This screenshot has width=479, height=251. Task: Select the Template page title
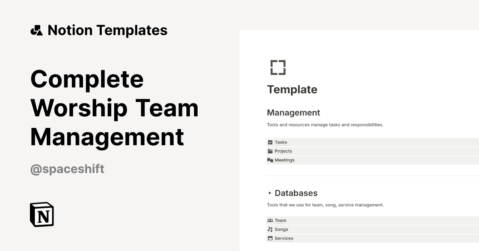pyautogui.click(x=292, y=90)
